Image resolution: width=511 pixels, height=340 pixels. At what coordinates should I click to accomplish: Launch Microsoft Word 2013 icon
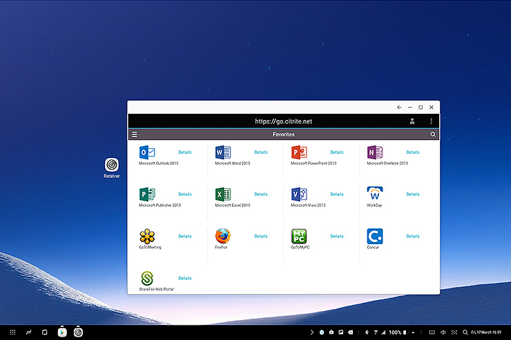223,152
